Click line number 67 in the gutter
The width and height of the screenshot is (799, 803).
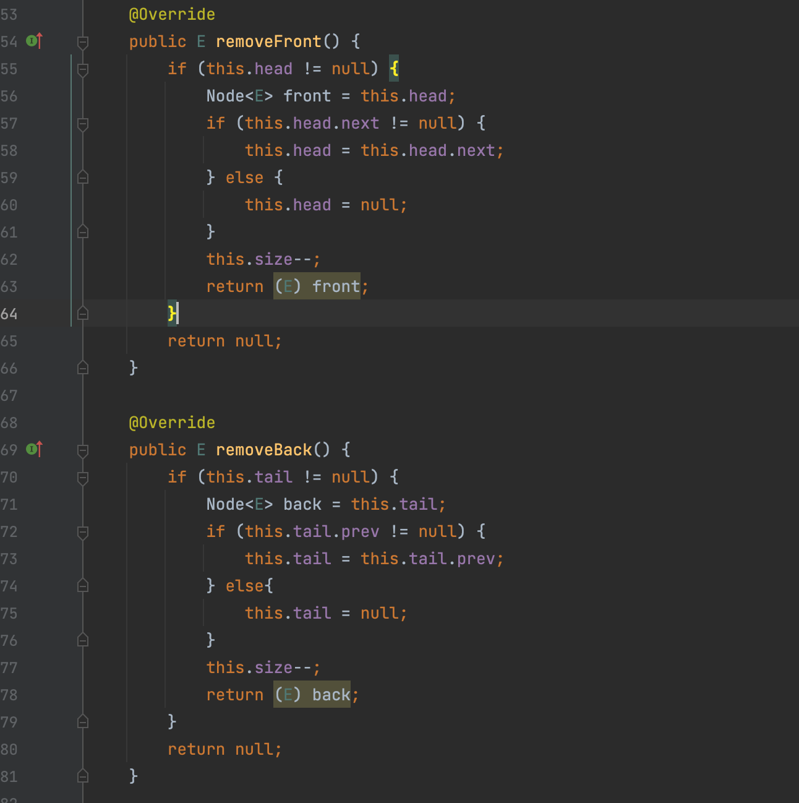(x=9, y=396)
